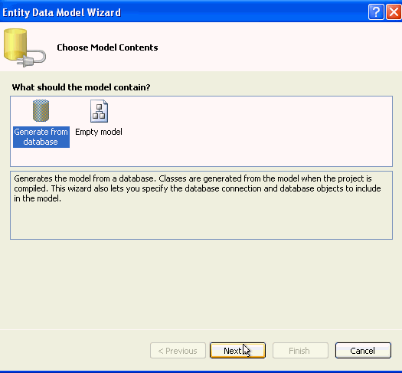Click the model description paragraph text

point(197,188)
